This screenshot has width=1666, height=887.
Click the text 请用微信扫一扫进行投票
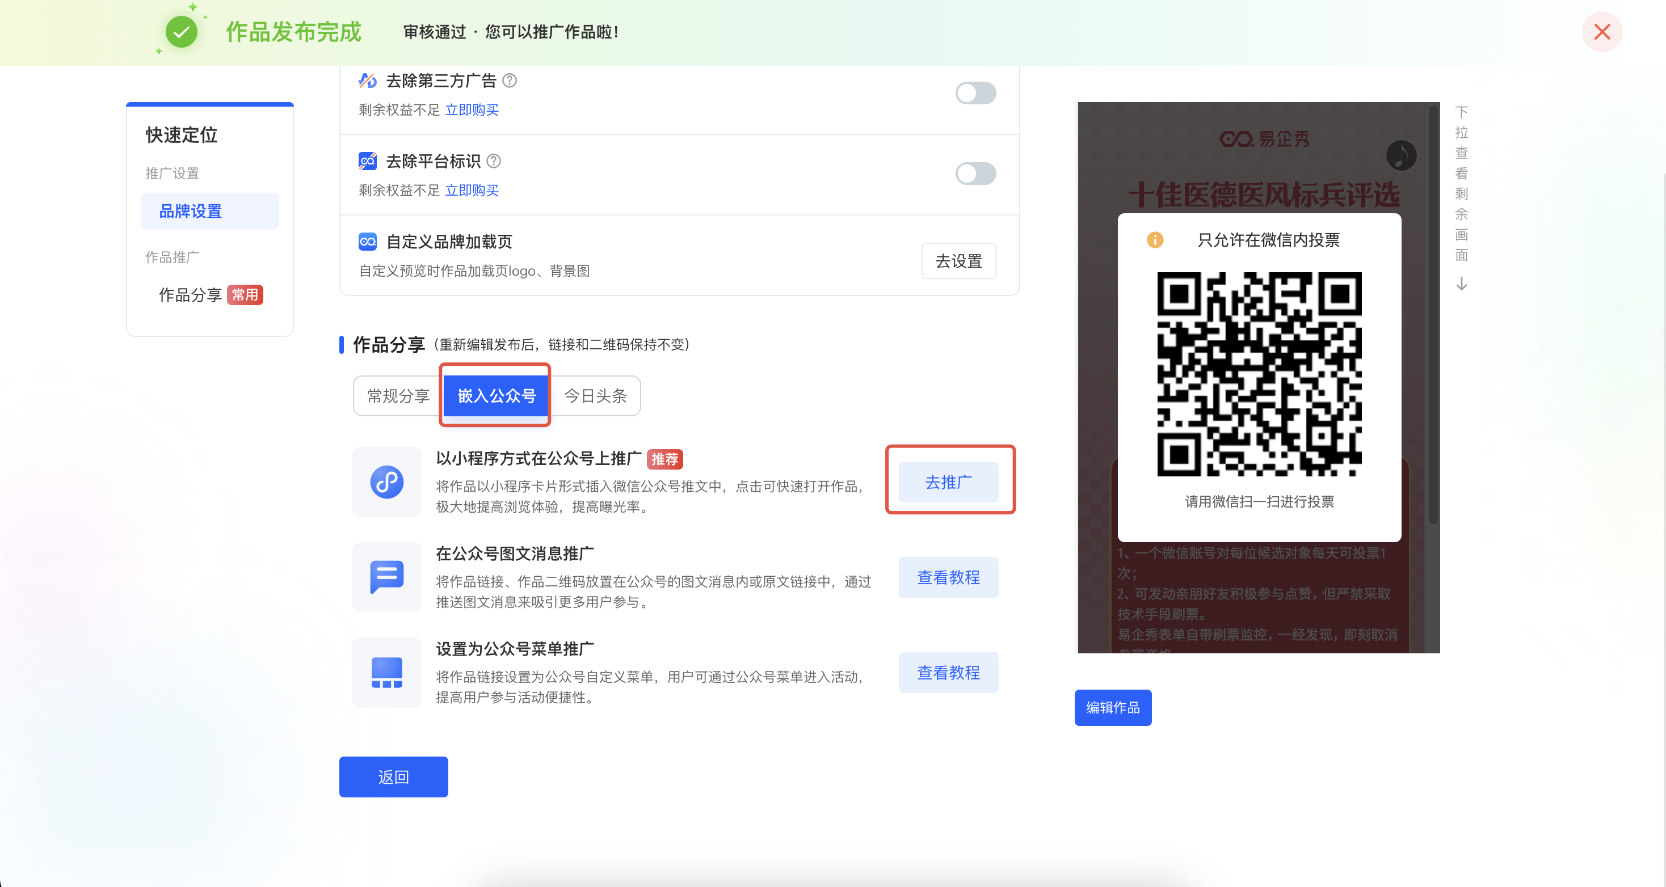[x=1259, y=501]
